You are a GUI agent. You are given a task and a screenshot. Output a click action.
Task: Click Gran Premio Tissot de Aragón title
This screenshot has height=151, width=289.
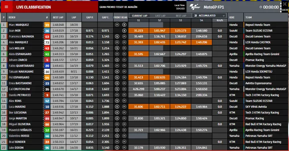pyautogui.click(x=118, y=7)
